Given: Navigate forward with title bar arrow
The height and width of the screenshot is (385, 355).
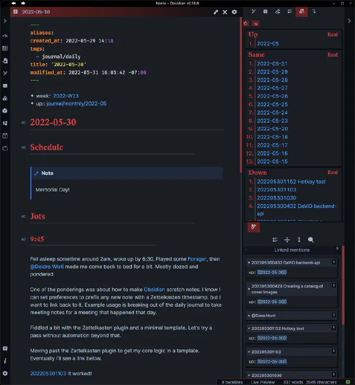Looking at the screenshot, I should (23, 3).
